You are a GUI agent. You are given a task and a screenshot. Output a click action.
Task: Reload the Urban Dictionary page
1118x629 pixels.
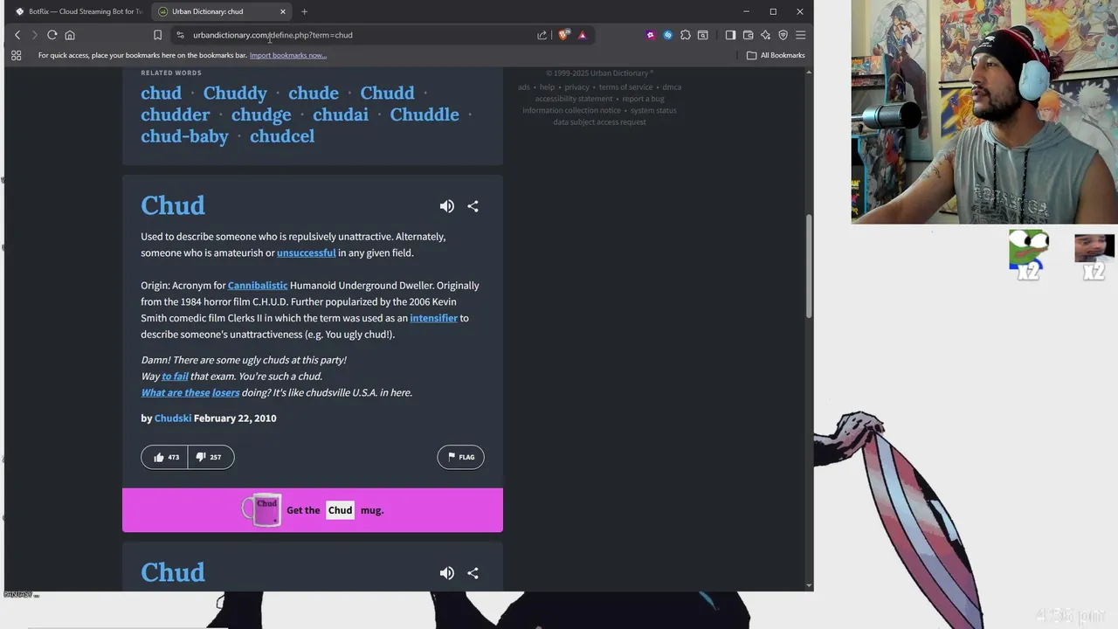point(52,35)
